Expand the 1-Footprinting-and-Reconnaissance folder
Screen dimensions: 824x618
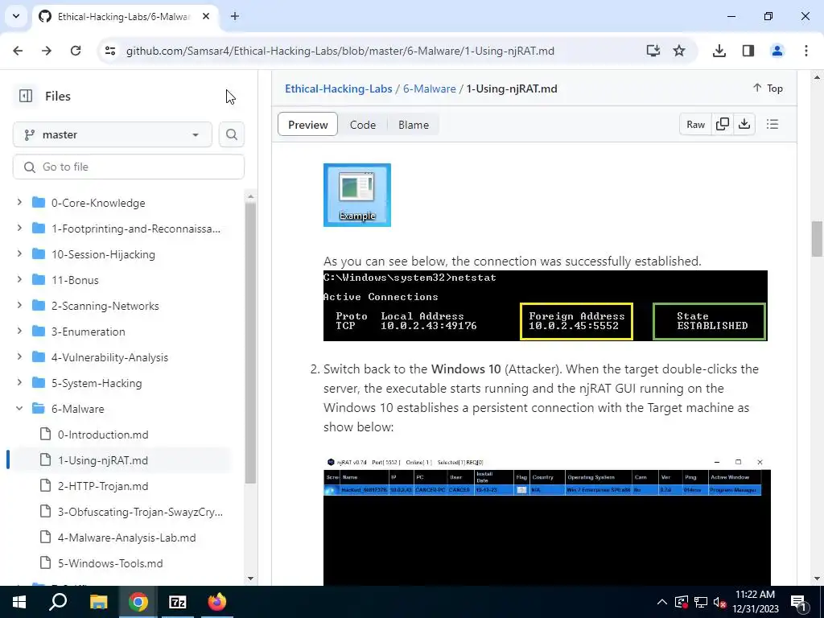(x=19, y=228)
